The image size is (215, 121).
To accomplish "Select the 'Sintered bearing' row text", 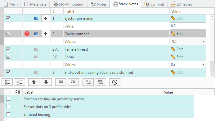I will tap(37, 115).
